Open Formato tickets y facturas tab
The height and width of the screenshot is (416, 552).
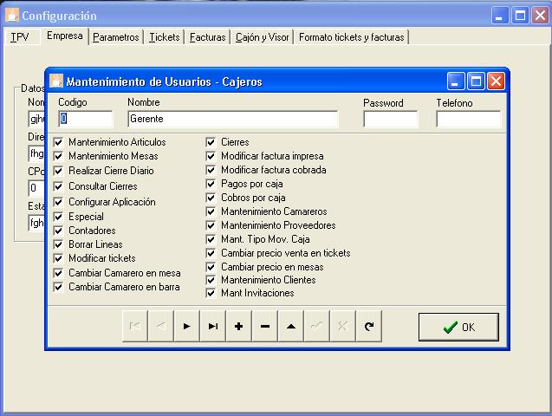pos(351,37)
